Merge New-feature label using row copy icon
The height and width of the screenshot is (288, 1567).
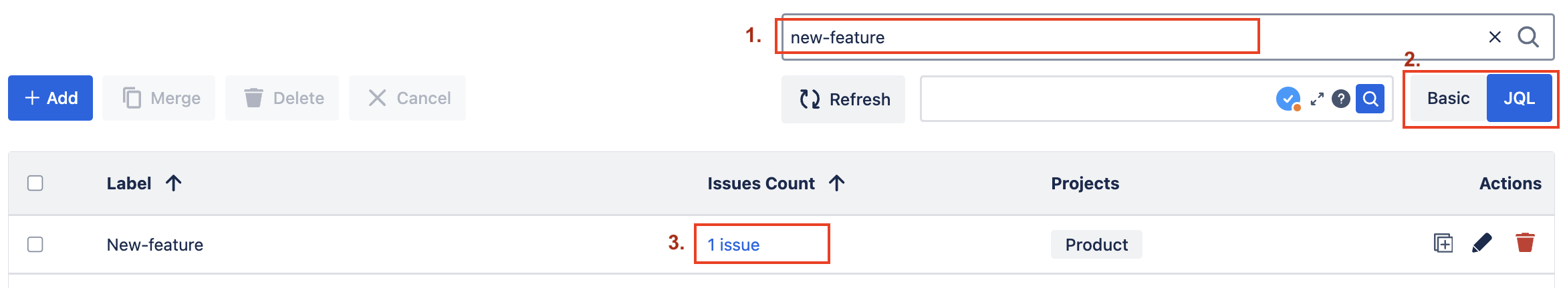tap(1443, 243)
